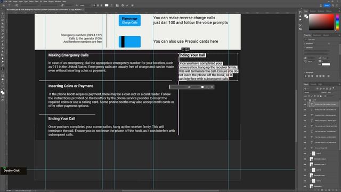Open the search icon beside Share

tap(333, 5)
